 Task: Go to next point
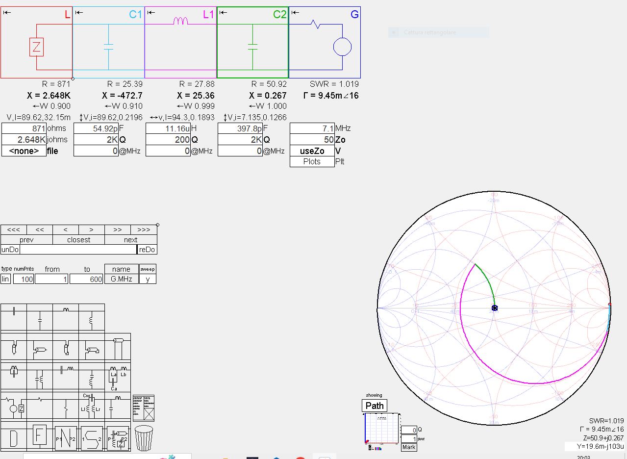pyautogui.click(x=131, y=240)
